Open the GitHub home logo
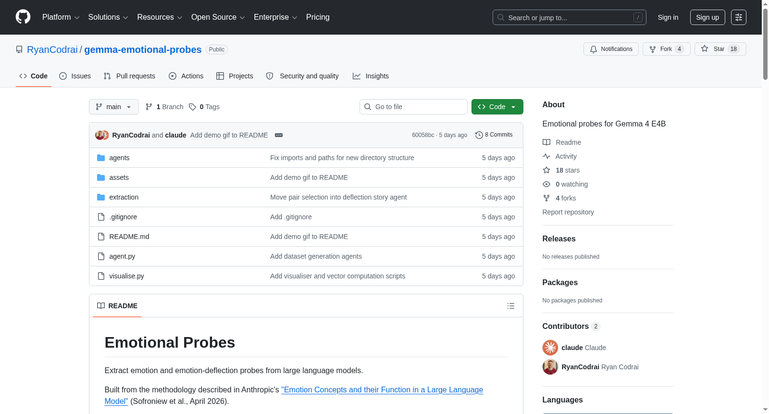Image resolution: width=769 pixels, height=414 pixels. 23,17
